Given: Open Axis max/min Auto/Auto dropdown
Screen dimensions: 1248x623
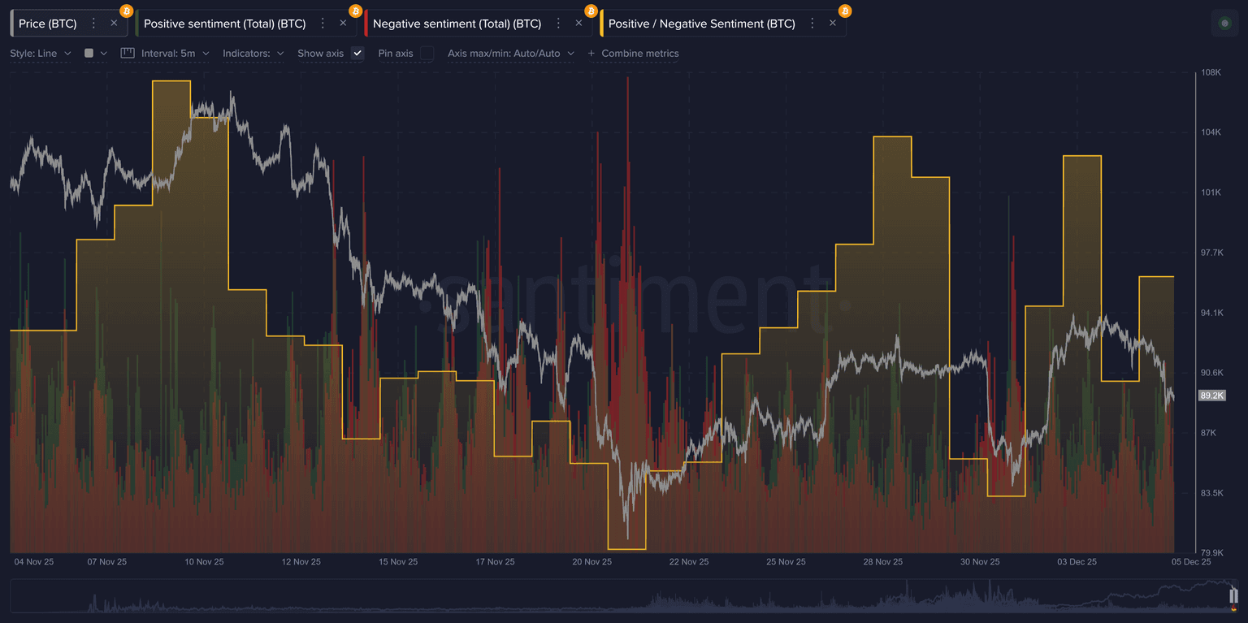Looking at the screenshot, I should pos(510,53).
